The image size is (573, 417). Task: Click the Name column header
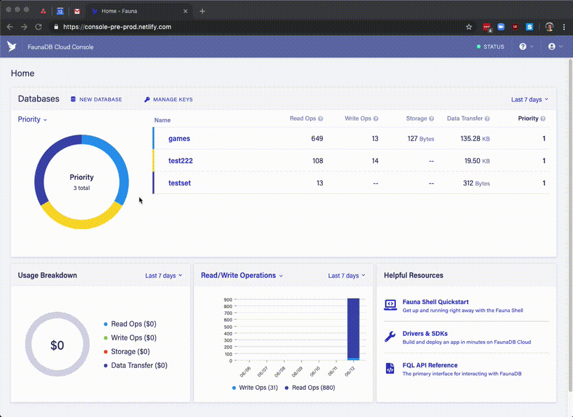pos(162,120)
